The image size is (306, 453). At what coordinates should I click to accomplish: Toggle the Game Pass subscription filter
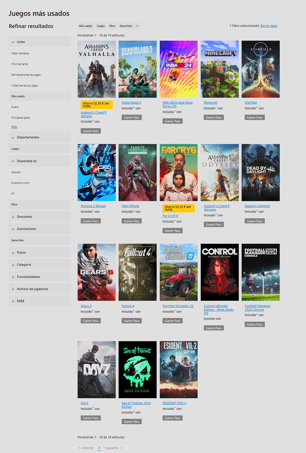(x=40, y=240)
